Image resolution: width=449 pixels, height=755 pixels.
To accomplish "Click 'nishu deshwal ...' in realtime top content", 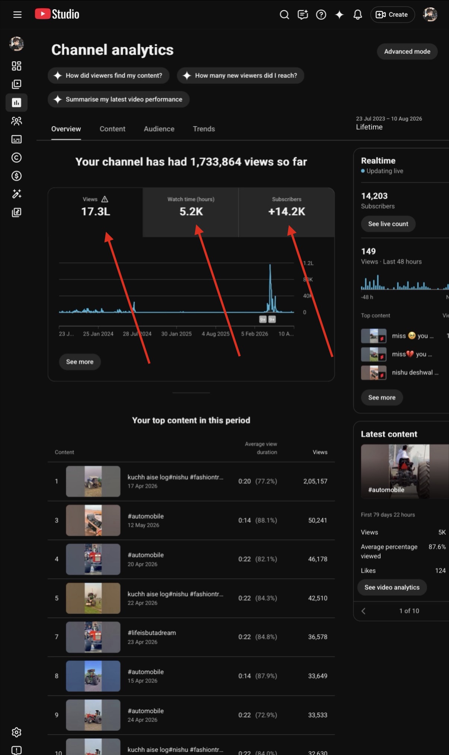I will tap(415, 373).
